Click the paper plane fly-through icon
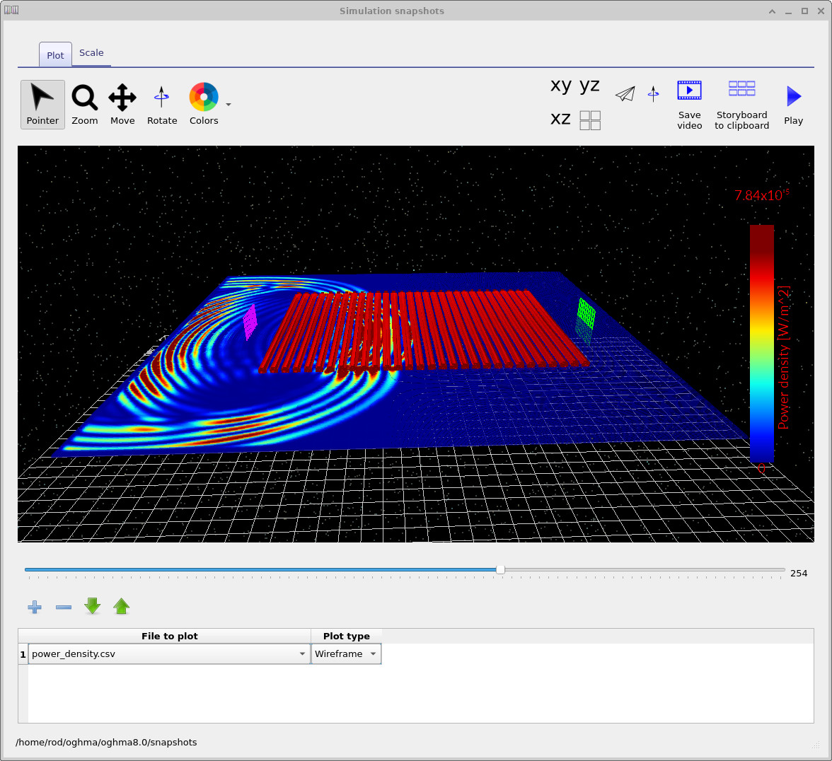Viewport: 832px width, 761px height. (625, 93)
